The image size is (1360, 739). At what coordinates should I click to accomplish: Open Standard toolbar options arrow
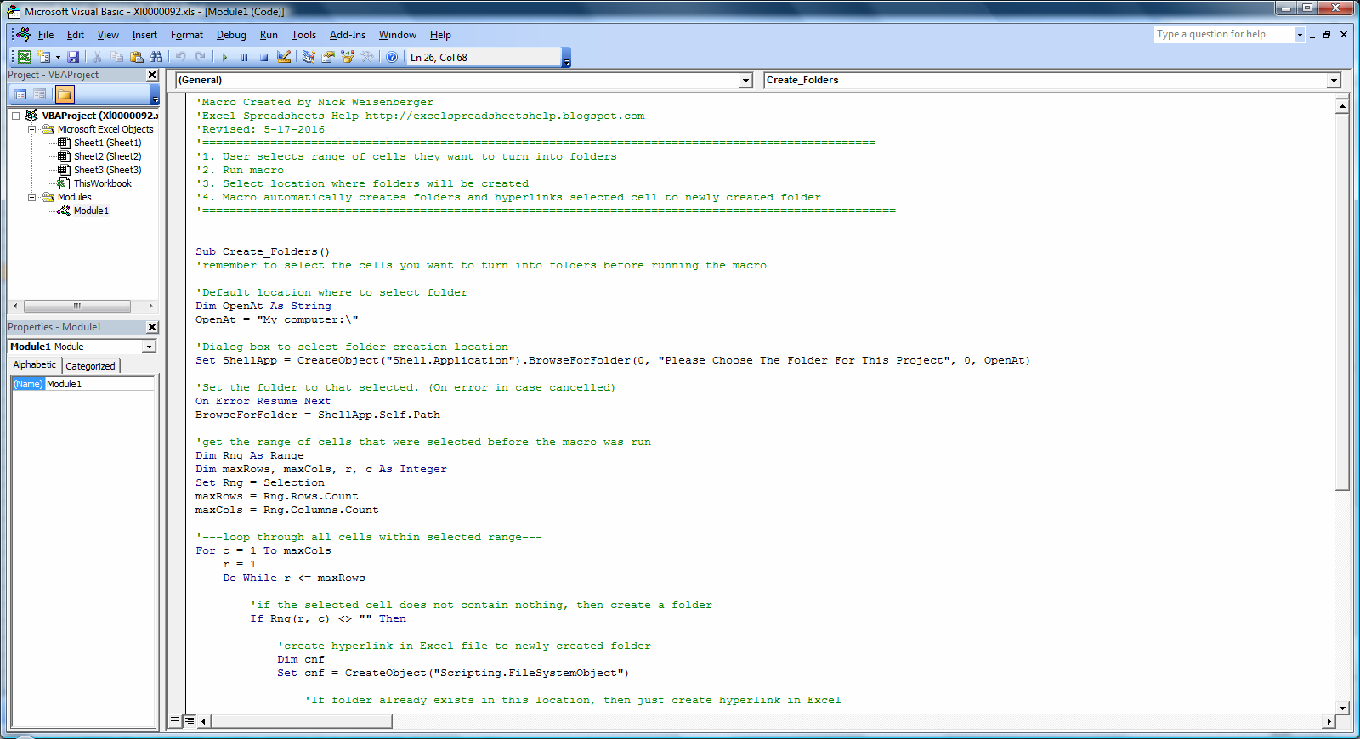click(567, 58)
